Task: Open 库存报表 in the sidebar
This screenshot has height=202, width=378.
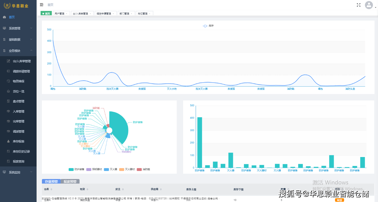Action: coord(18,141)
